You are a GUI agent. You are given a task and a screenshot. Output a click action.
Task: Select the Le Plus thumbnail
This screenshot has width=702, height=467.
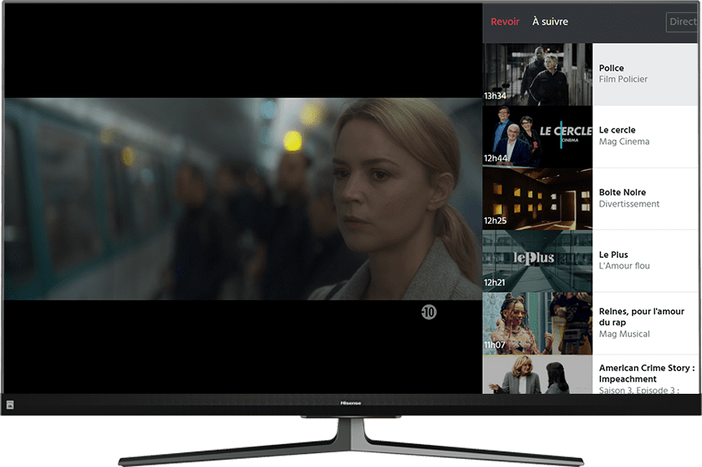[537, 260]
